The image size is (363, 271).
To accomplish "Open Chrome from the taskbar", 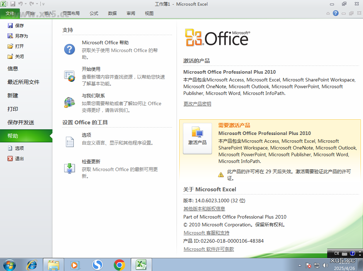I will pos(119,264).
